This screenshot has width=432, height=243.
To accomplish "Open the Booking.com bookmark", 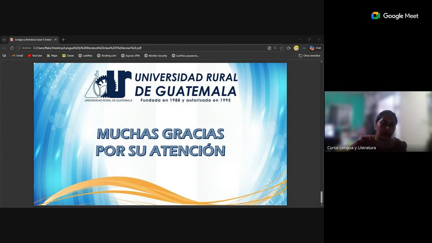I will point(106,56).
